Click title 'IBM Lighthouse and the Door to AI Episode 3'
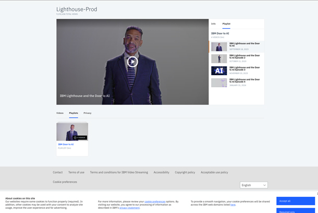 click(244, 68)
